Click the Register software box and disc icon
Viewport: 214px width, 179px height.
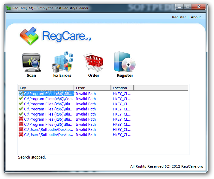coord(125,62)
